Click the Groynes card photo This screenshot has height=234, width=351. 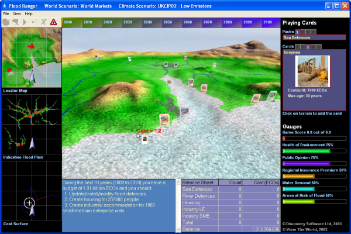tap(312, 71)
